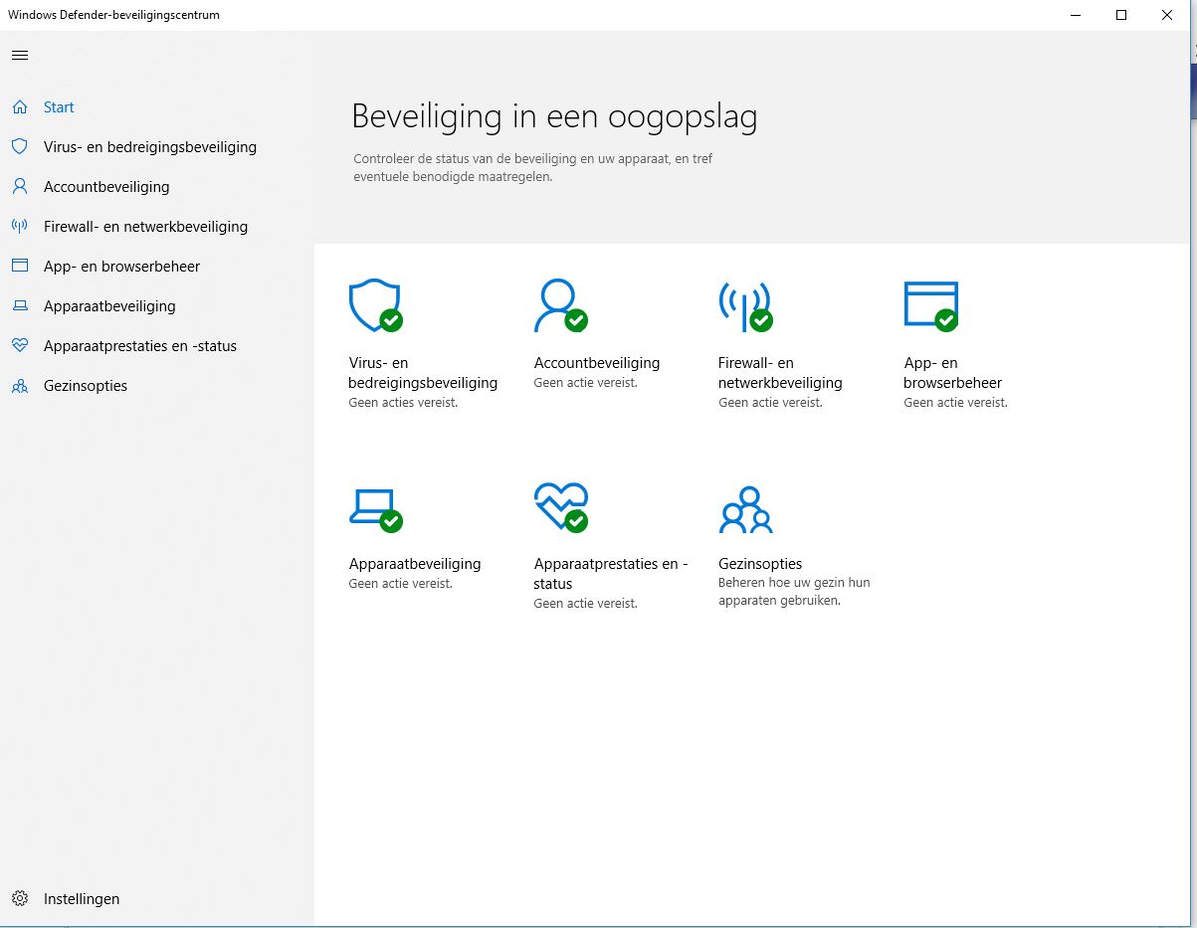Maximize the Windows Defender window
1197x928 pixels.
[1121, 15]
